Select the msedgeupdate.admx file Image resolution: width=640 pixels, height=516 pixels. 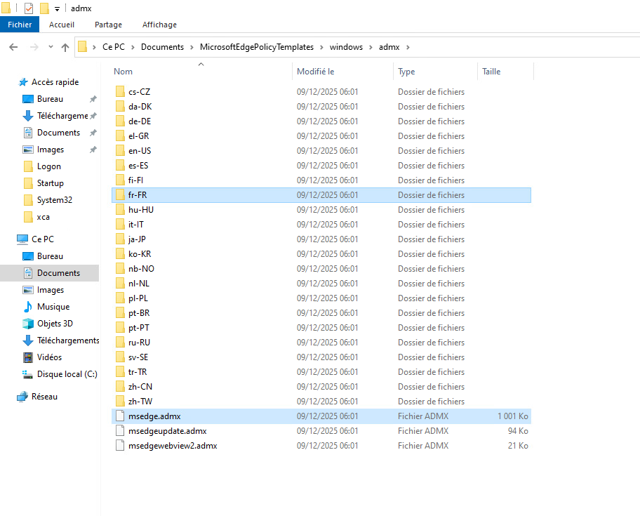tap(167, 431)
